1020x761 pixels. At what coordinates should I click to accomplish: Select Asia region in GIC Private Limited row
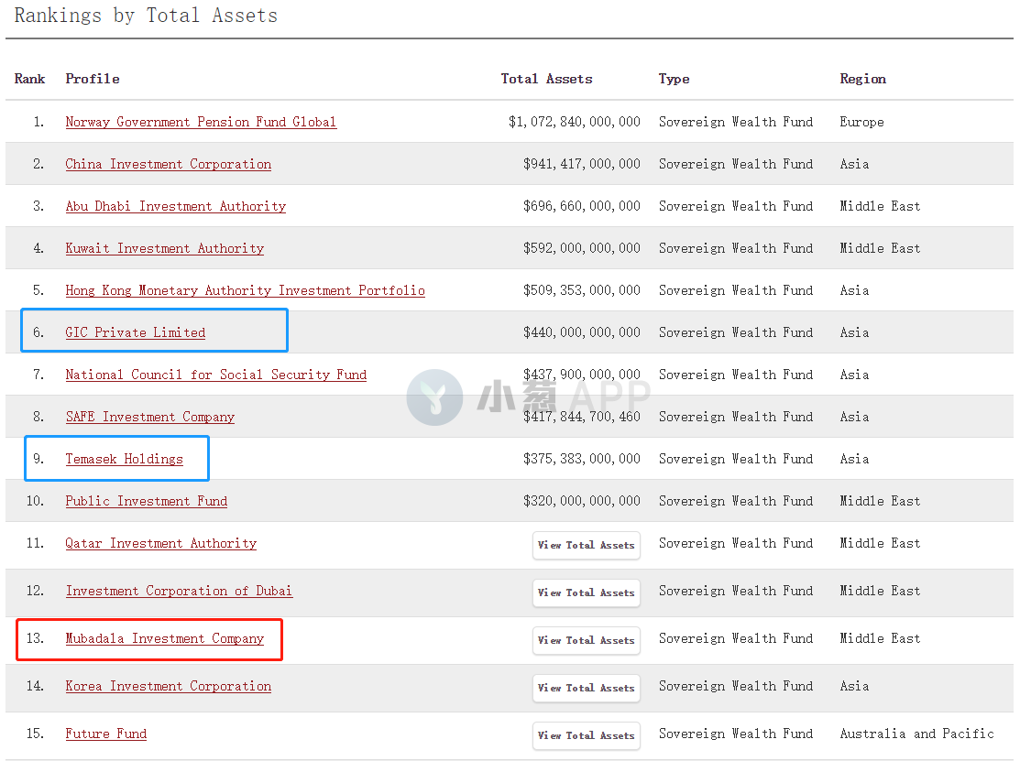[854, 332]
